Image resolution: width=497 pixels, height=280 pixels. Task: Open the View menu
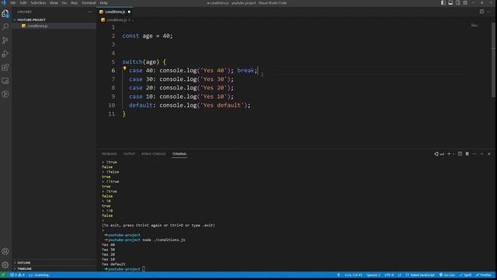click(54, 3)
